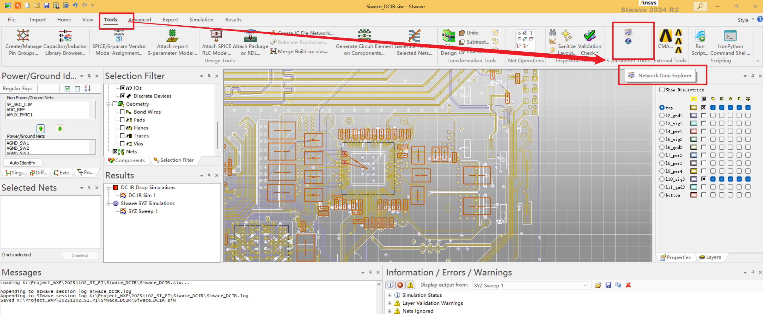This screenshot has width=763, height=314.
Task: Click Subtract in Transformation Tools
Action: pyautogui.click(x=474, y=42)
